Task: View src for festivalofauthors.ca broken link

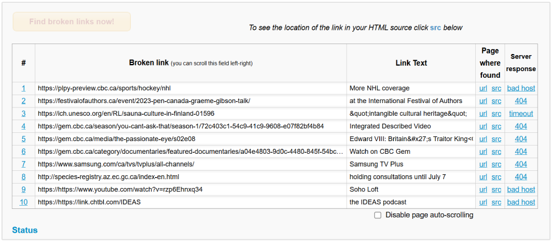Action: click(x=496, y=101)
